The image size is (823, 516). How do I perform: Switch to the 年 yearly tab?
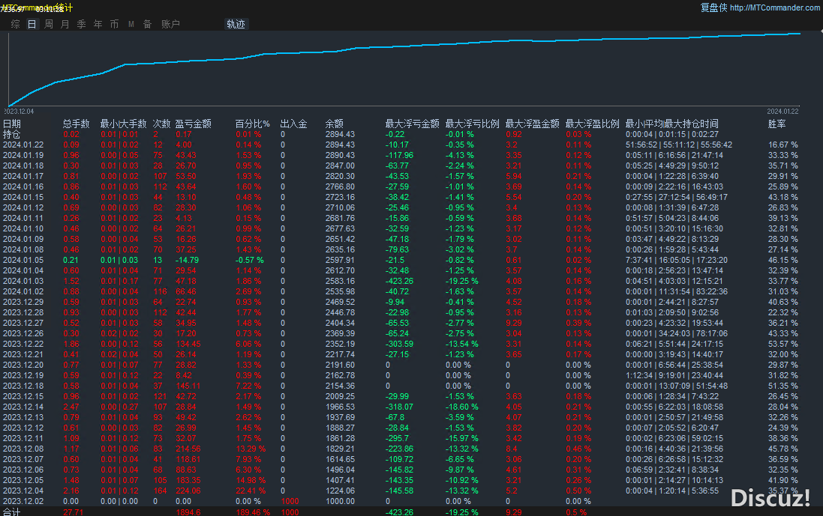(x=98, y=24)
